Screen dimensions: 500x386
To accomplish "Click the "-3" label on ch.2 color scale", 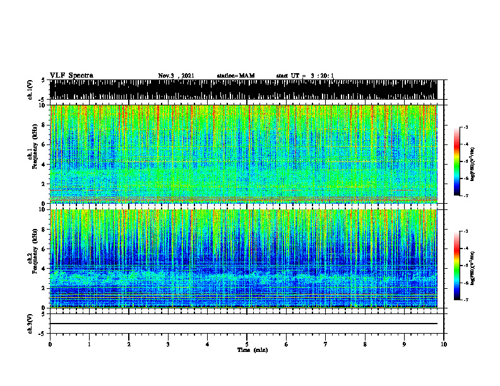I will [x=465, y=231].
